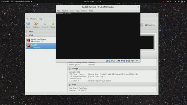
Task: Click the CentOSforDjango VM red hat icon
Action: tap(28, 41)
